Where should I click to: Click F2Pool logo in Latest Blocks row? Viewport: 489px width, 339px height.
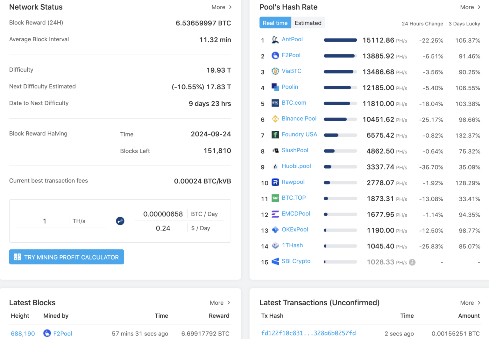coord(47,333)
